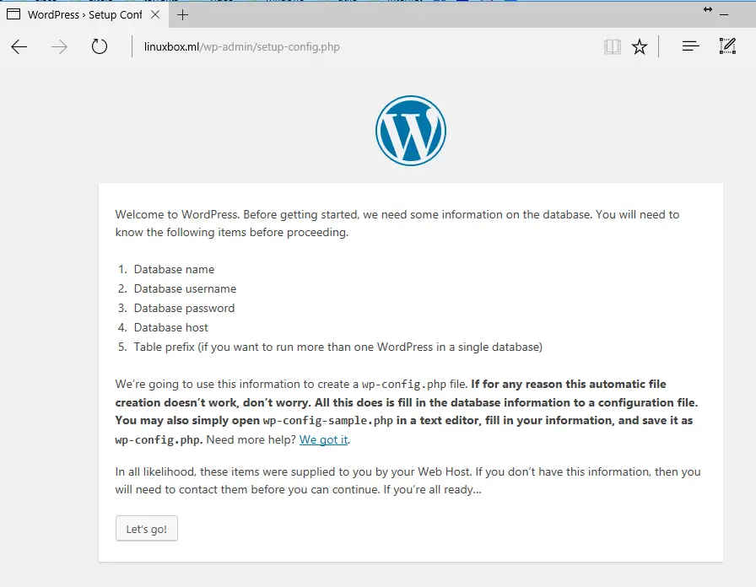Click the 'Database name' list item

(174, 269)
